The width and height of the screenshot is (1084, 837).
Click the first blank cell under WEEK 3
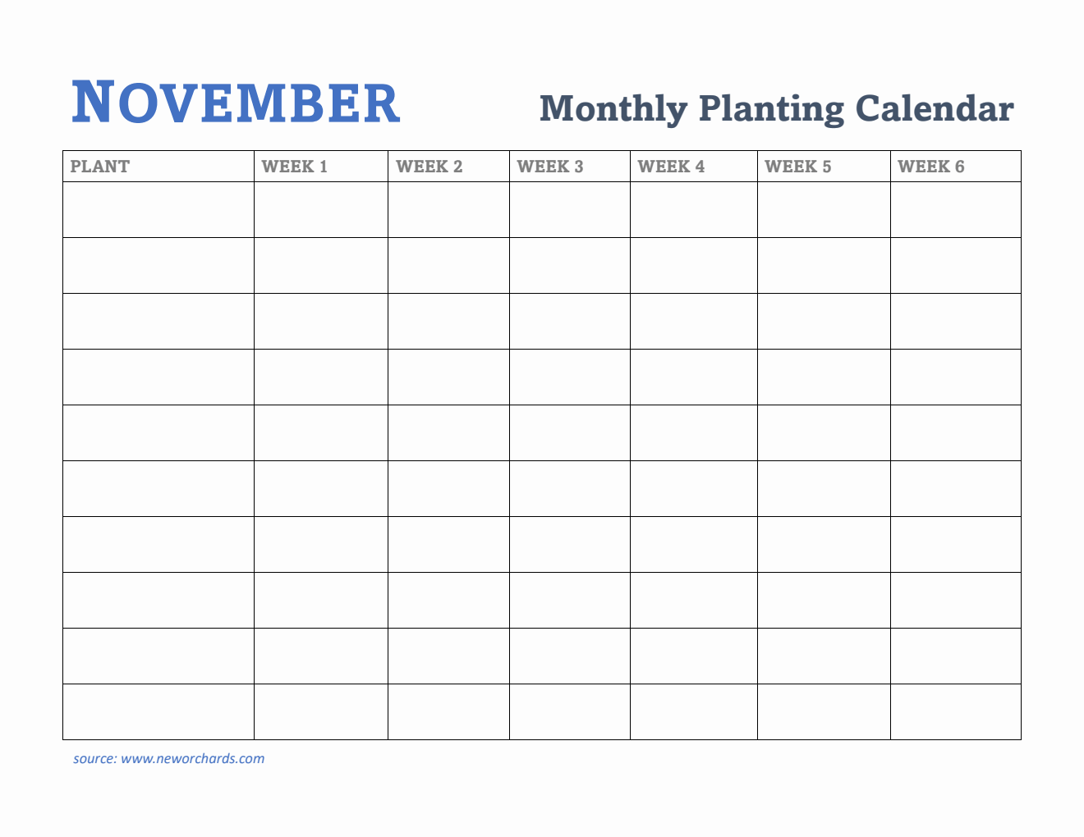click(x=570, y=210)
